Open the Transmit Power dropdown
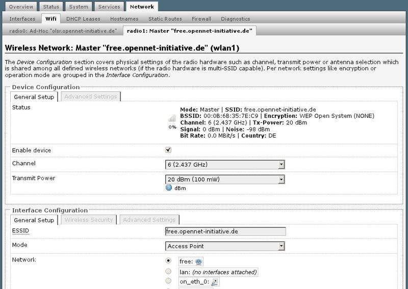The image size is (408, 289). [225, 179]
